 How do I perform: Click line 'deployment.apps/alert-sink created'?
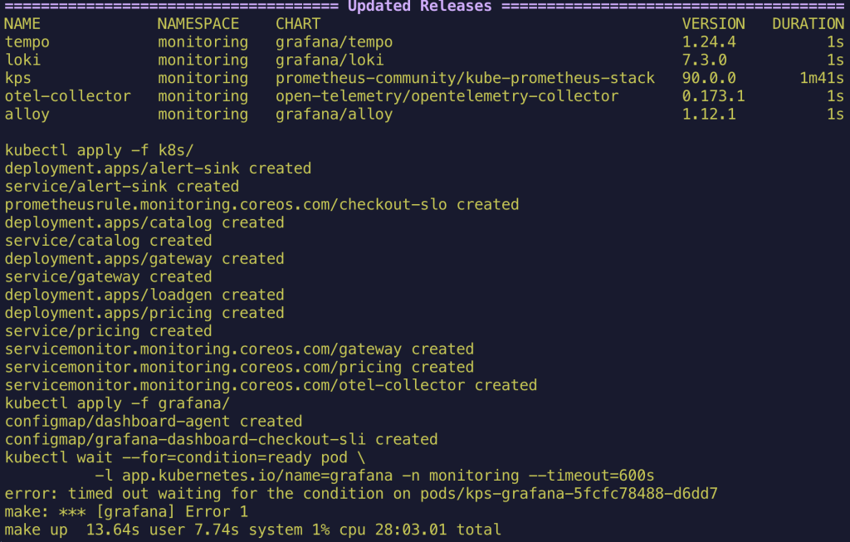pos(158,168)
